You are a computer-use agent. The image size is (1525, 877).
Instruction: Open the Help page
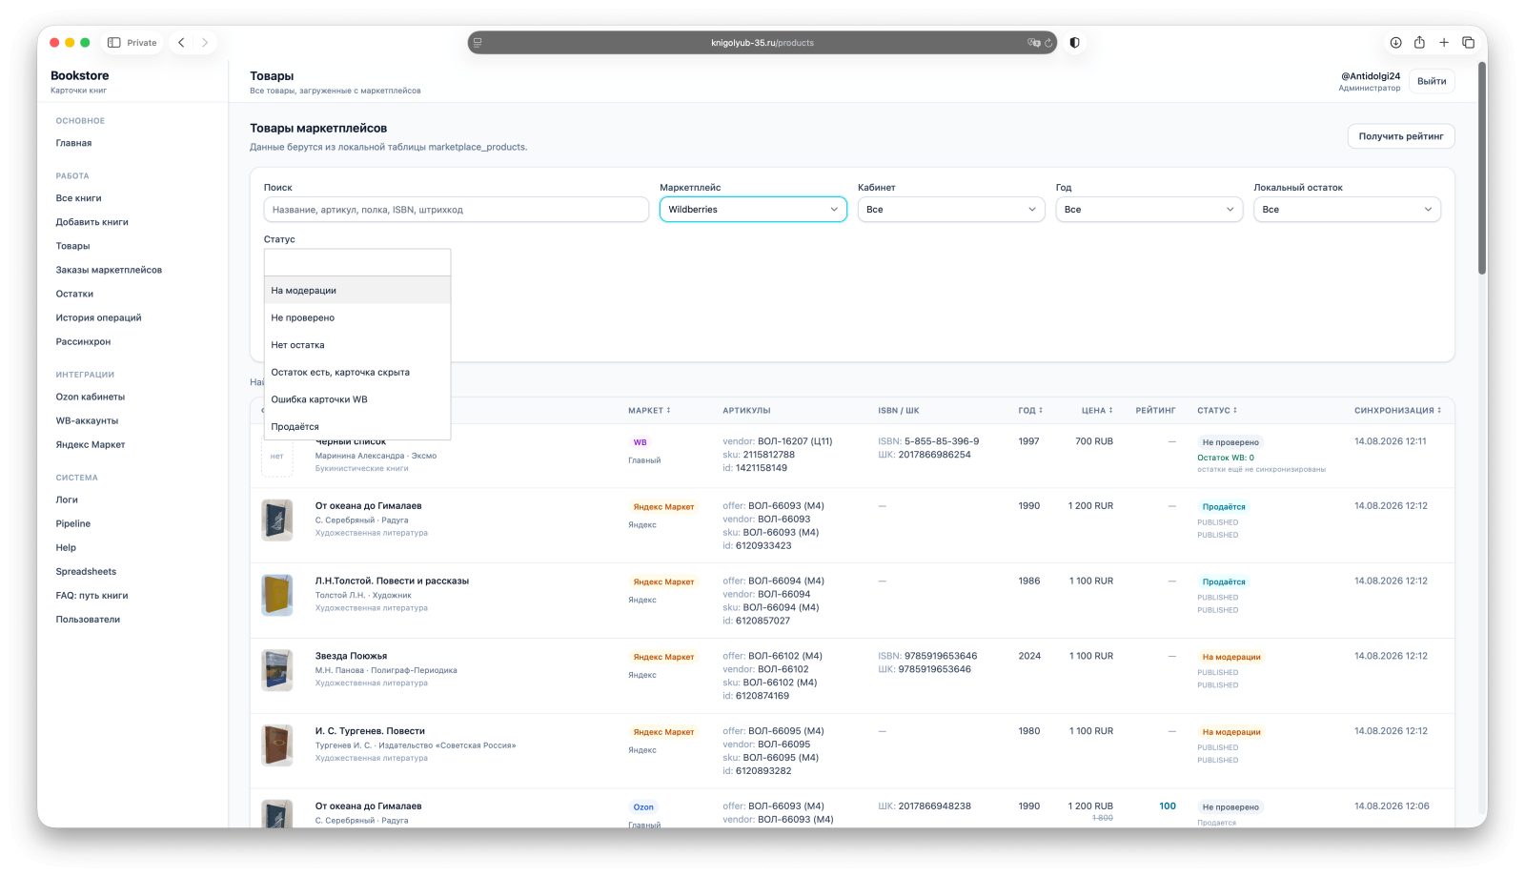[x=66, y=547]
